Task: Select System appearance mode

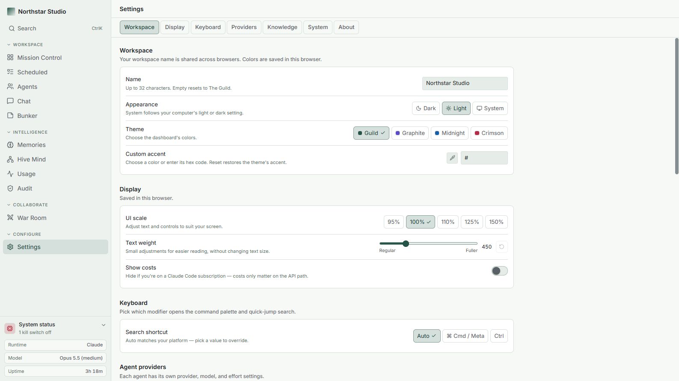Action: point(490,108)
